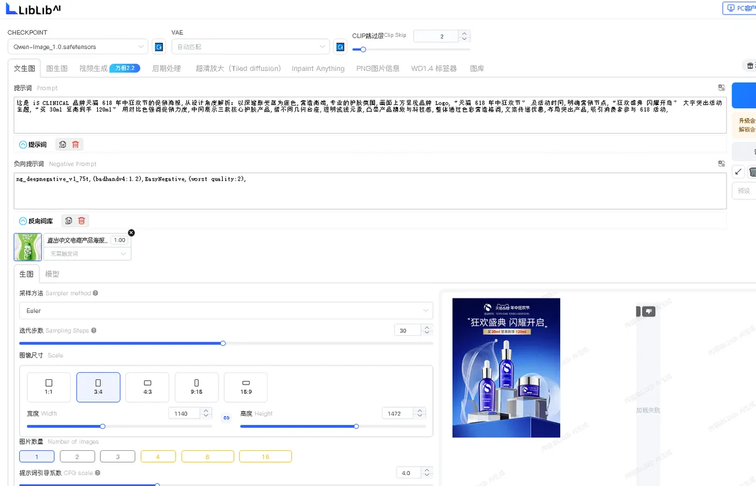Click the PC客户端 button at top right
The height and width of the screenshot is (486, 756).
pyautogui.click(x=741, y=8)
